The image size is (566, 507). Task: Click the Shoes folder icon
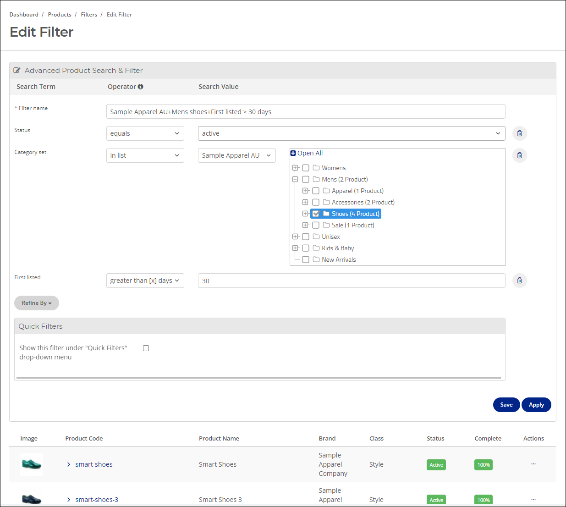coord(326,214)
